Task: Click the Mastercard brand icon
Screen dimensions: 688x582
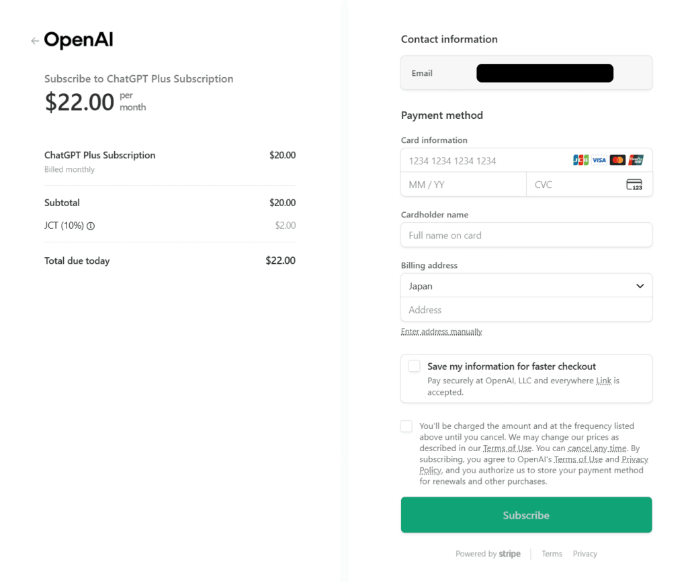Action: [x=617, y=160]
